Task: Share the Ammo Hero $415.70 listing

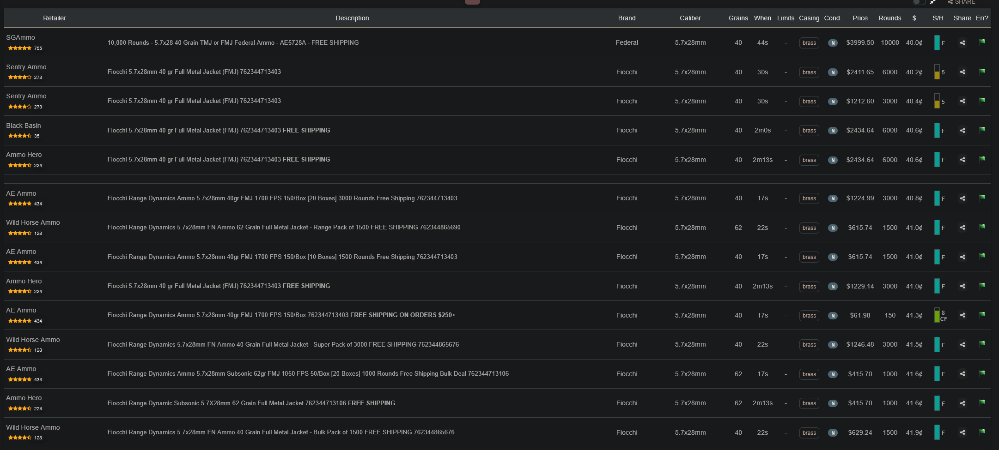Action: [x=962, y=403]
